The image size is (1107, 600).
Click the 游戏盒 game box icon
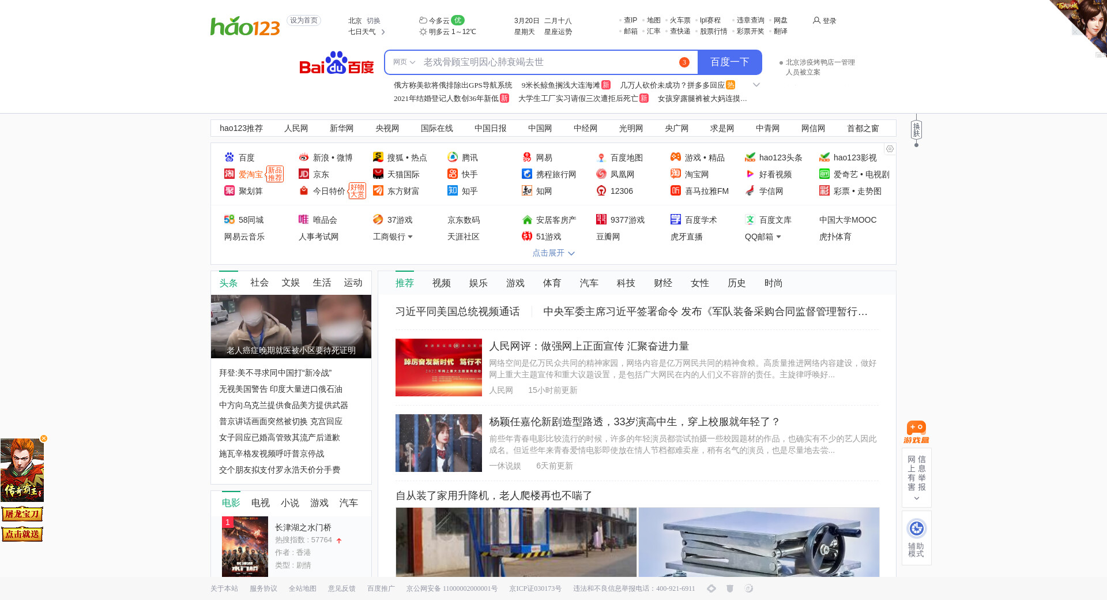(x=916, y=432)
